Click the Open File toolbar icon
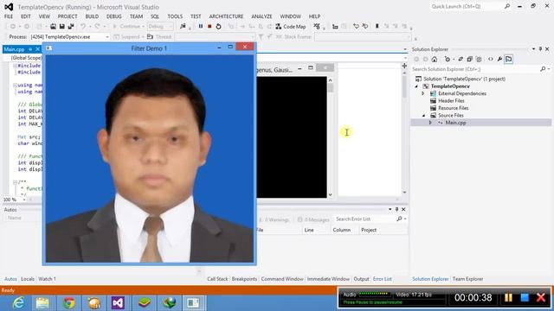The image size is (554, 311). coord(53,27)
